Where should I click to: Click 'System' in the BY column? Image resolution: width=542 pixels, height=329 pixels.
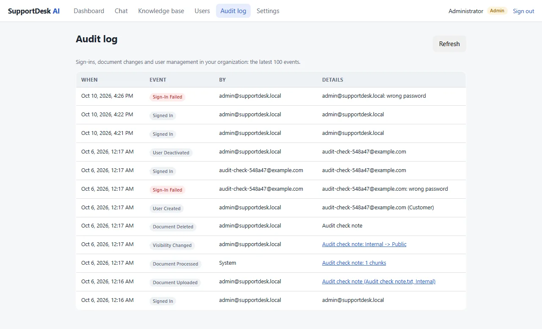tap(227, 263)
